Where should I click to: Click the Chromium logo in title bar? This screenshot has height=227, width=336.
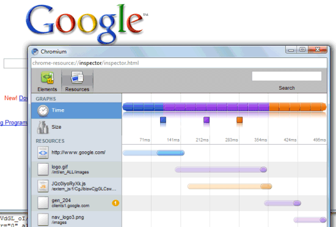(35, 51)
